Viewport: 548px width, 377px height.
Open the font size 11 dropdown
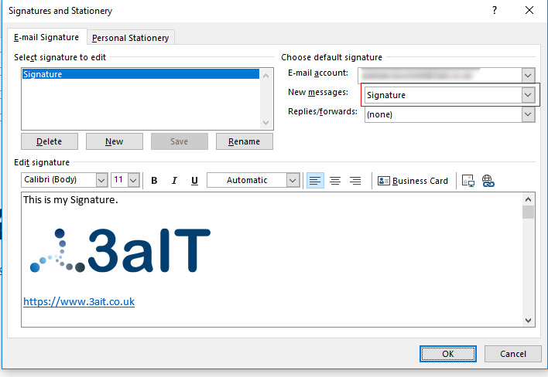tap(133, 180)
